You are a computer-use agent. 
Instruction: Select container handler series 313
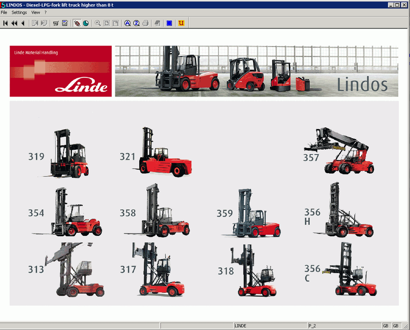66,269
